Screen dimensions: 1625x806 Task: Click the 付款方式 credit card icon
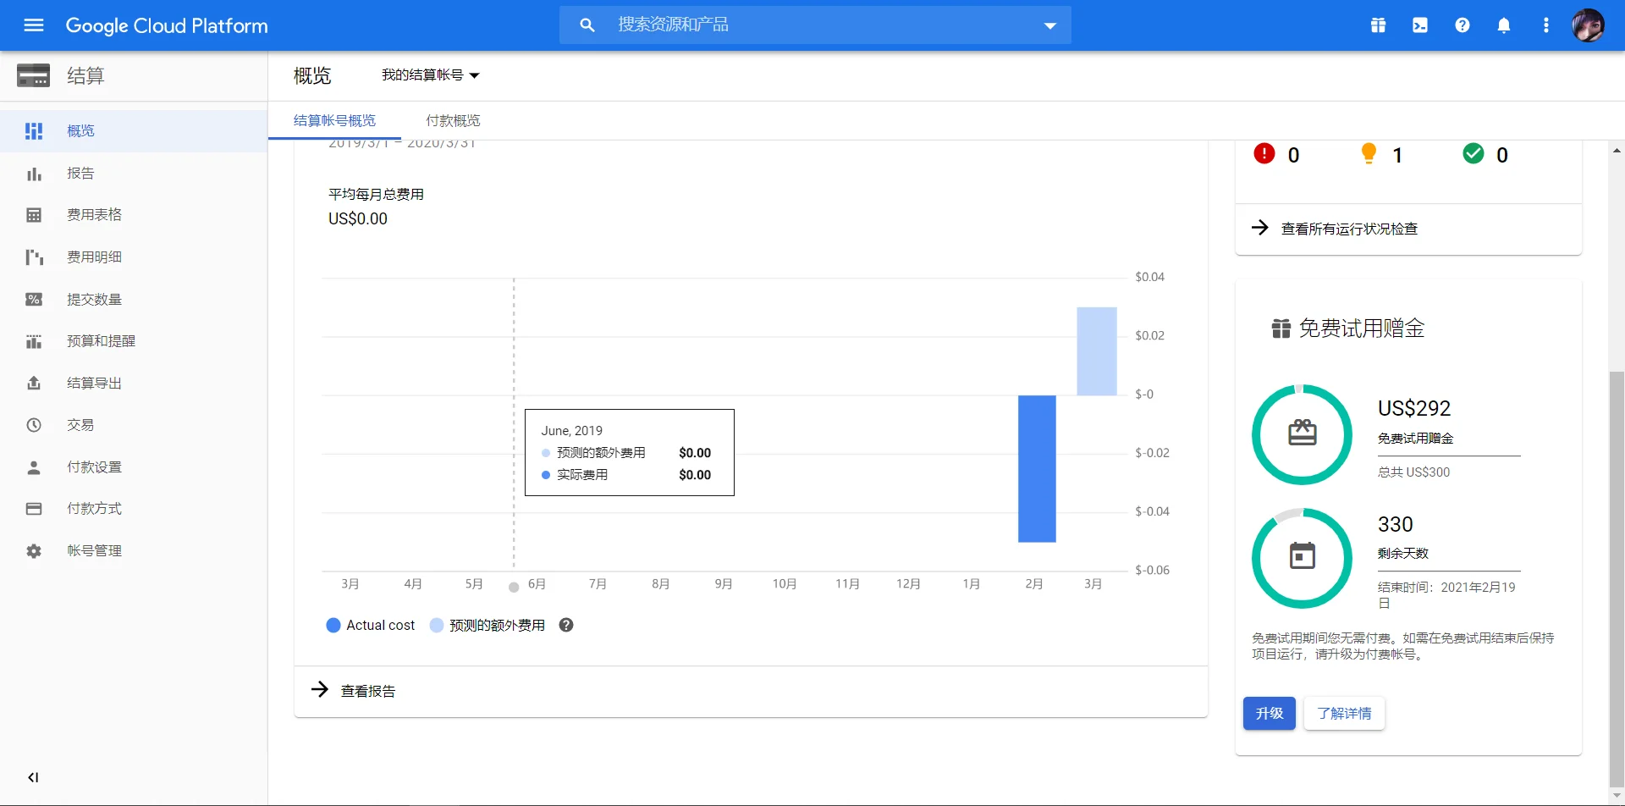34,509
